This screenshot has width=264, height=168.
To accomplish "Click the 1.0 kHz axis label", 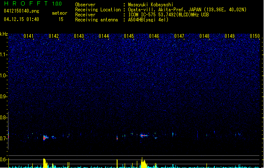I will click(3, 76).
